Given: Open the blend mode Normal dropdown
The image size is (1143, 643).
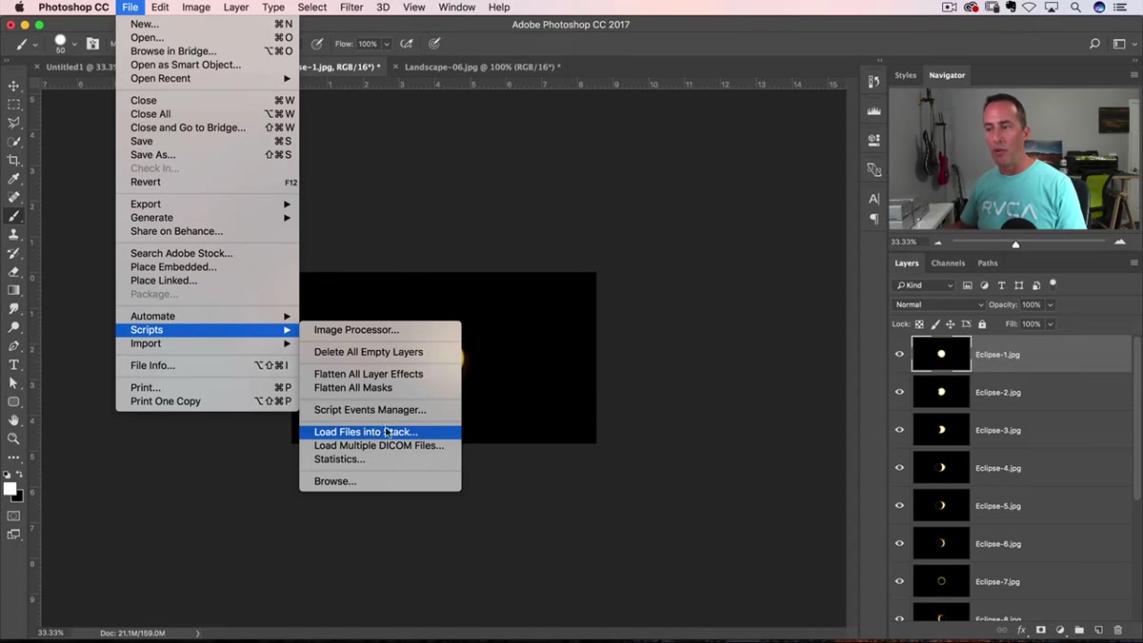Looking at the screenshot, I should pos(938,304).
